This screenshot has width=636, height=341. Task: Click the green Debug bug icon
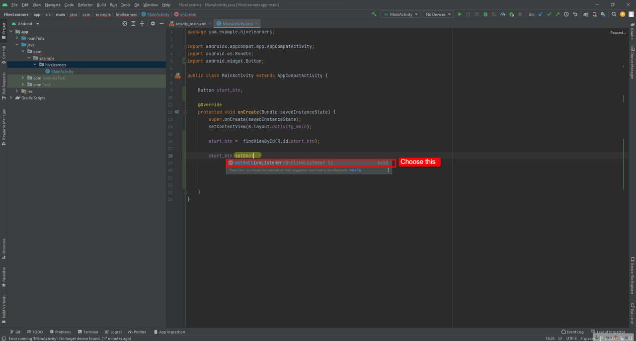pos(485,14)
